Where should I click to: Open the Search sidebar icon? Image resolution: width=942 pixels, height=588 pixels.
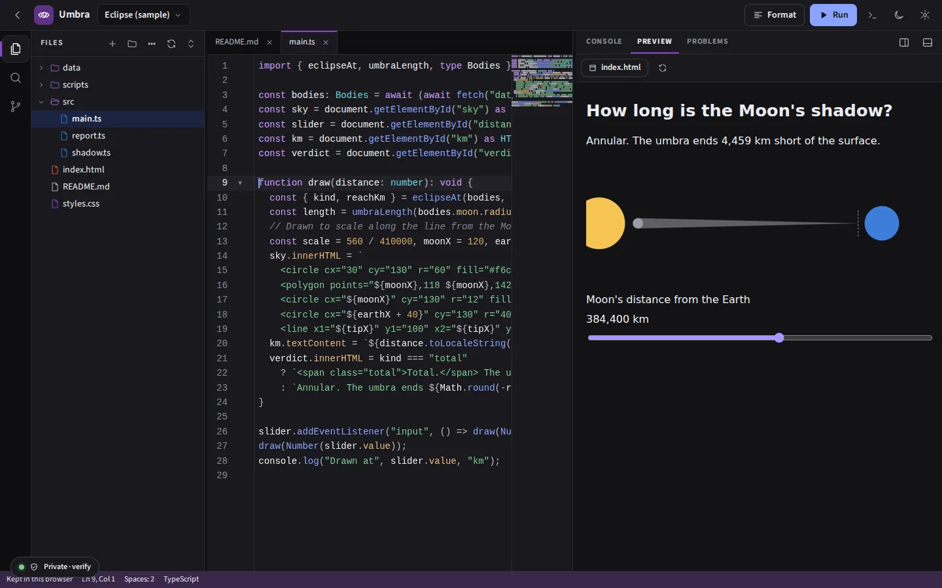(x=16, y=78)
